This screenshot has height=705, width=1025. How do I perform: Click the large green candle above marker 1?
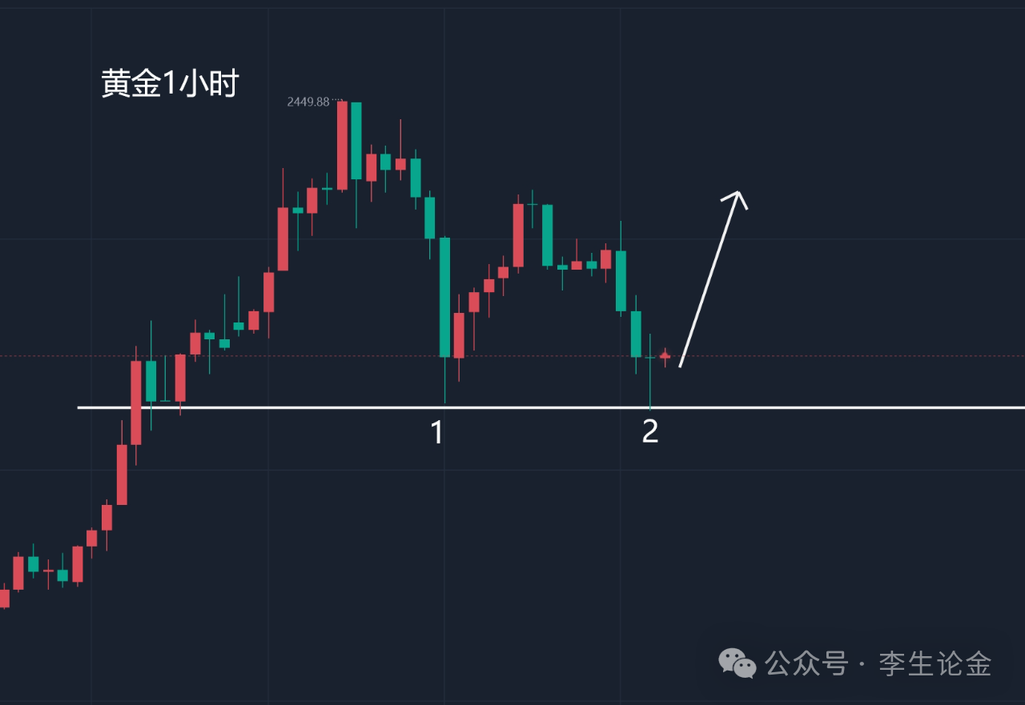point(444,297)
